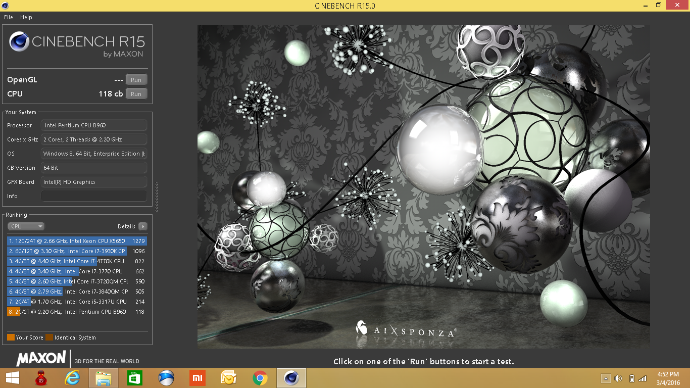
Task: Click the Cinebench title bar app icon
Action: tap(6, 6)
